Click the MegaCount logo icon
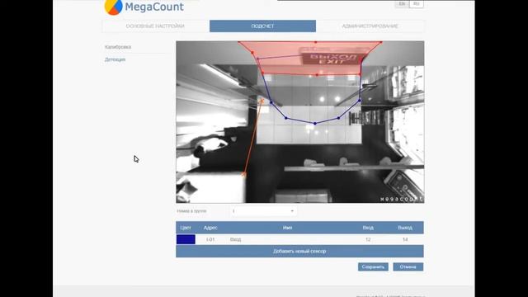Viewport: 528px width, 297px height. 113,7
